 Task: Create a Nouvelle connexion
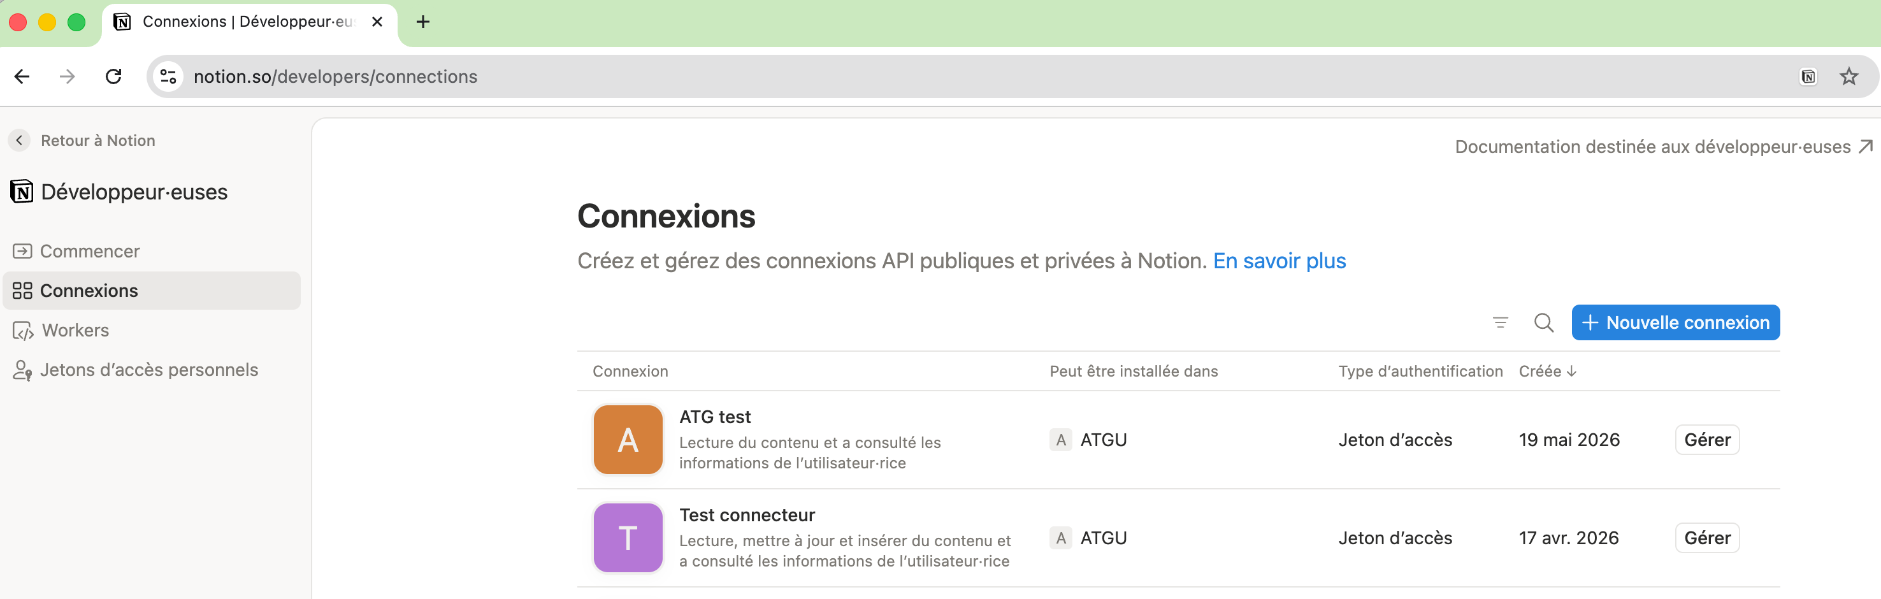pos(1676,322)
